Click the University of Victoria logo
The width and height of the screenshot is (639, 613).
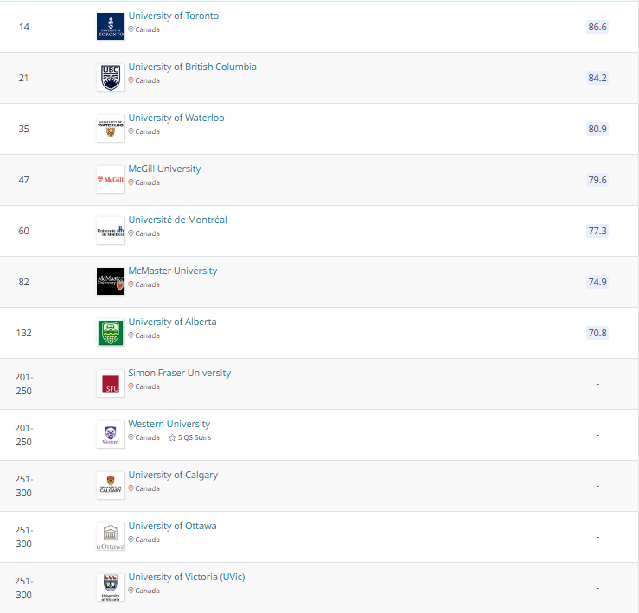110,588
